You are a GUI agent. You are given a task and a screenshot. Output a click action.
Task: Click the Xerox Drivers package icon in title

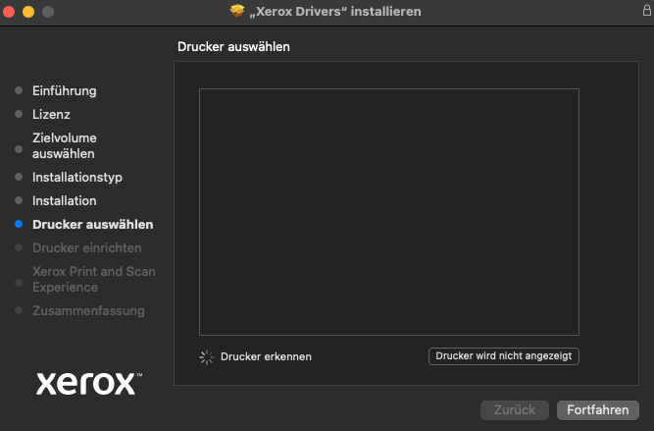coord(237,11)
